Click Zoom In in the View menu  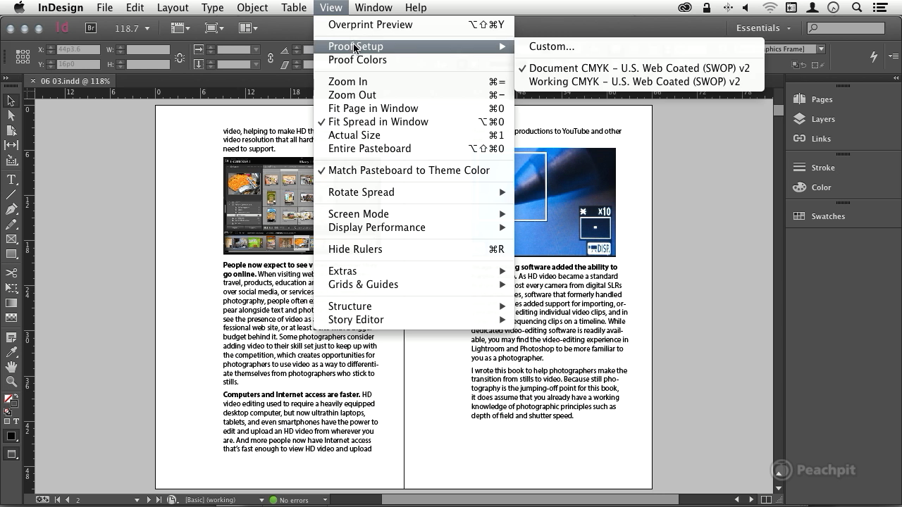(x=414, y=82)
